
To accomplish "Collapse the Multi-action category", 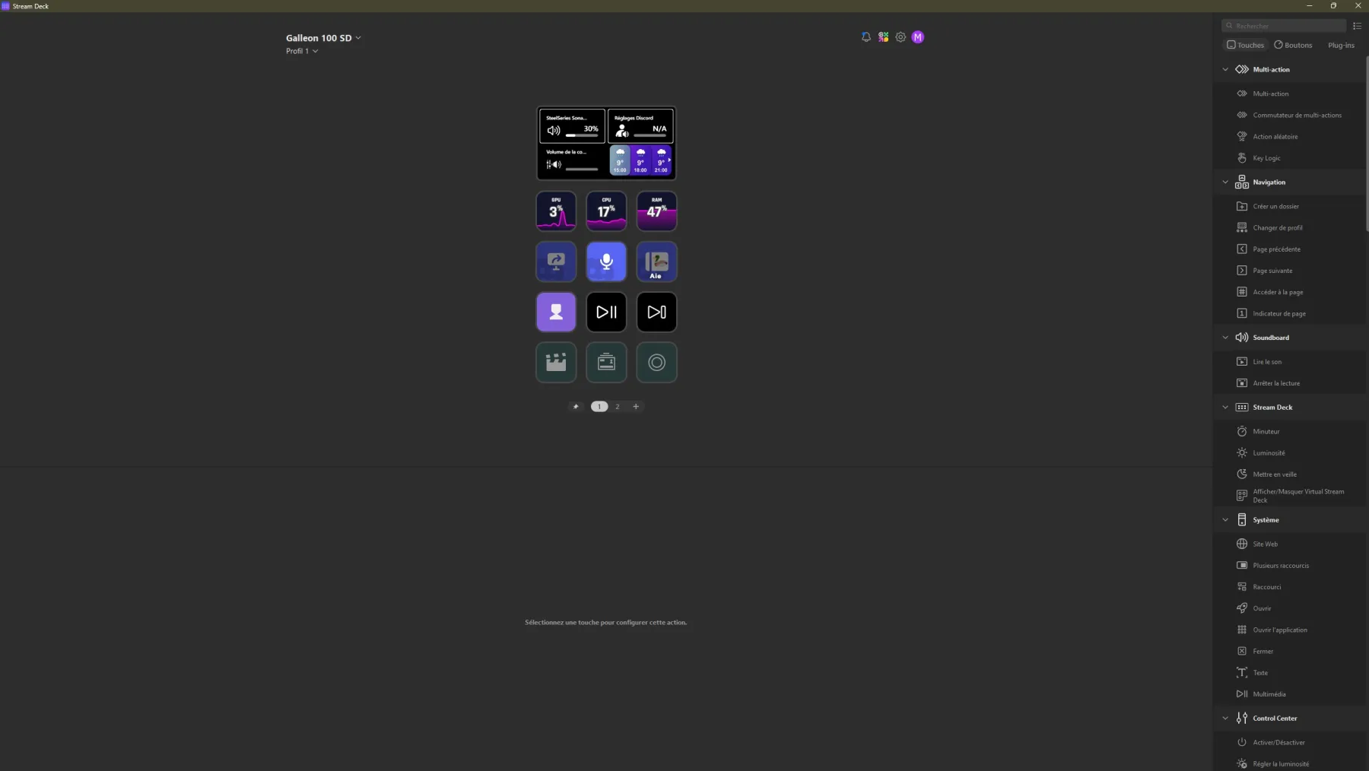I will [x=1225, y=69].
